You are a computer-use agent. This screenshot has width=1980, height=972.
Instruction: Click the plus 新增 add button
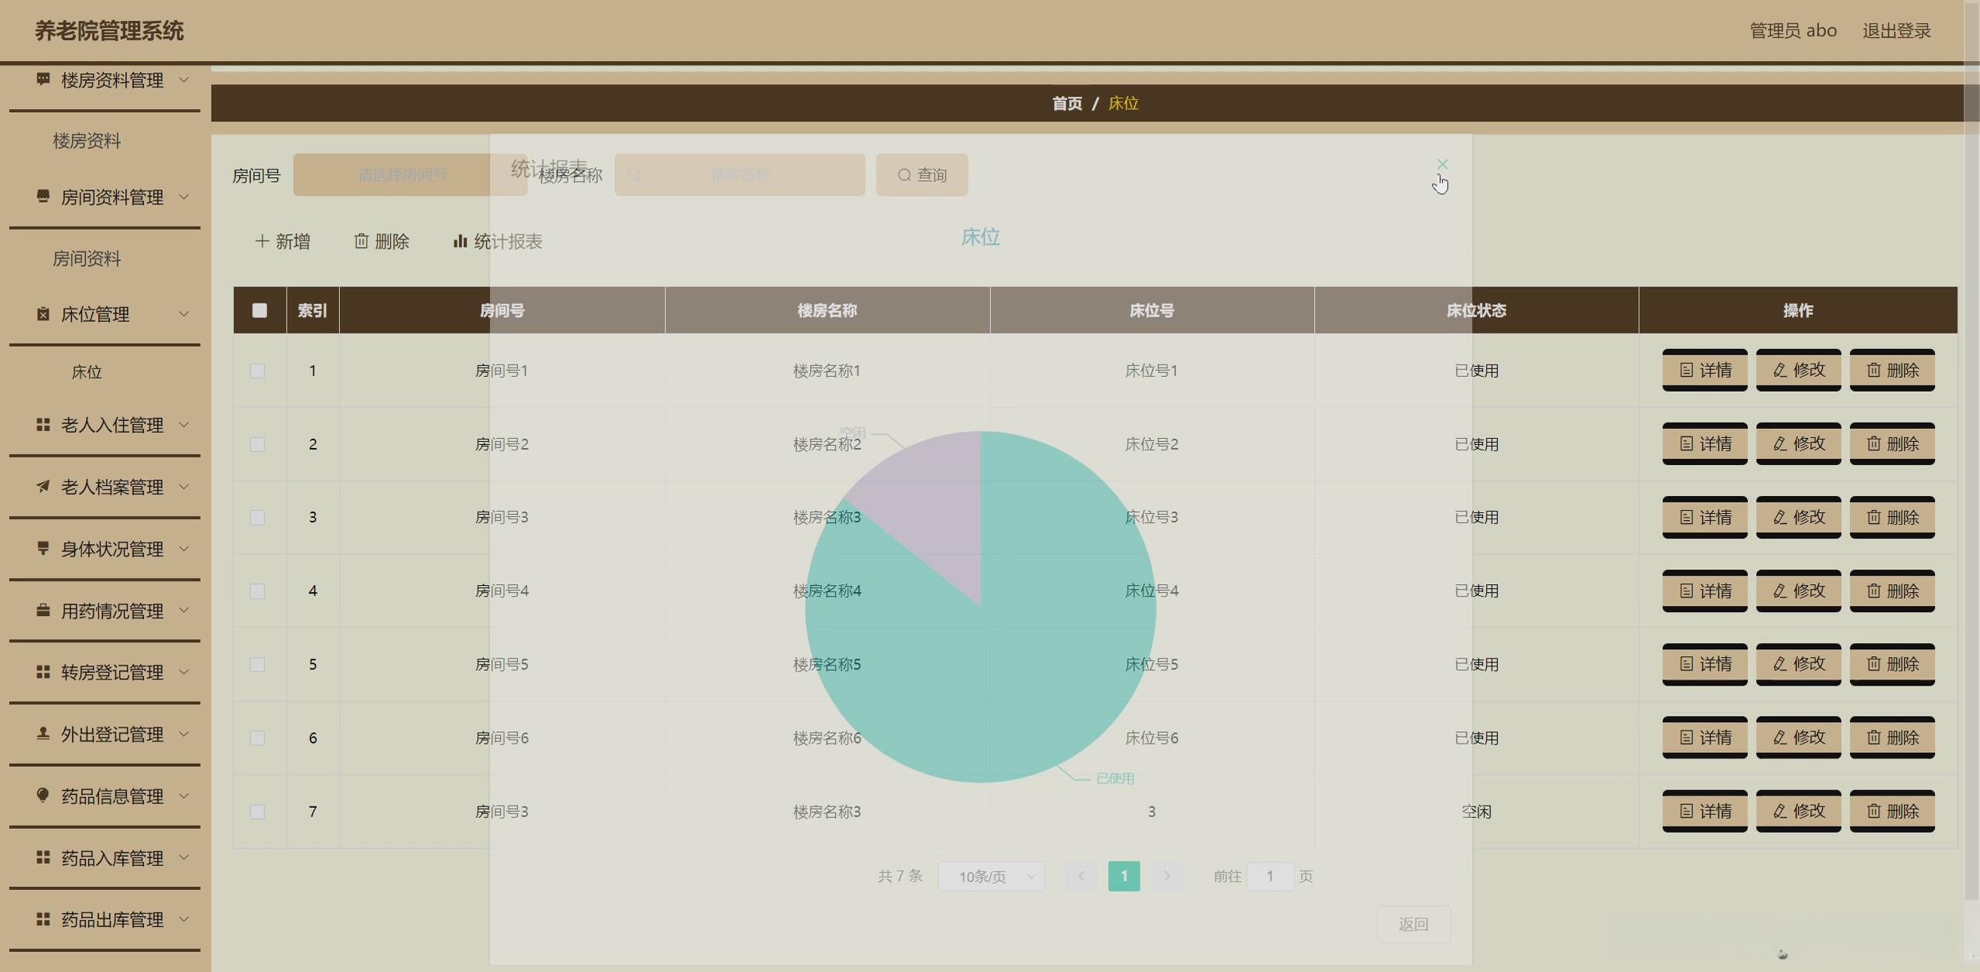point(282,241)
